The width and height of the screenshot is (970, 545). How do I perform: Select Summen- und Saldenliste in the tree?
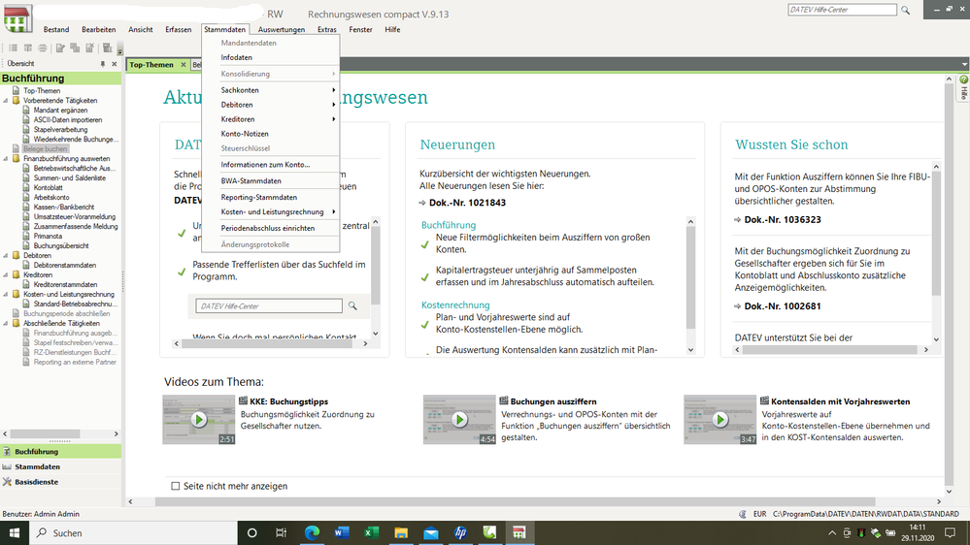tap(69, 178)
